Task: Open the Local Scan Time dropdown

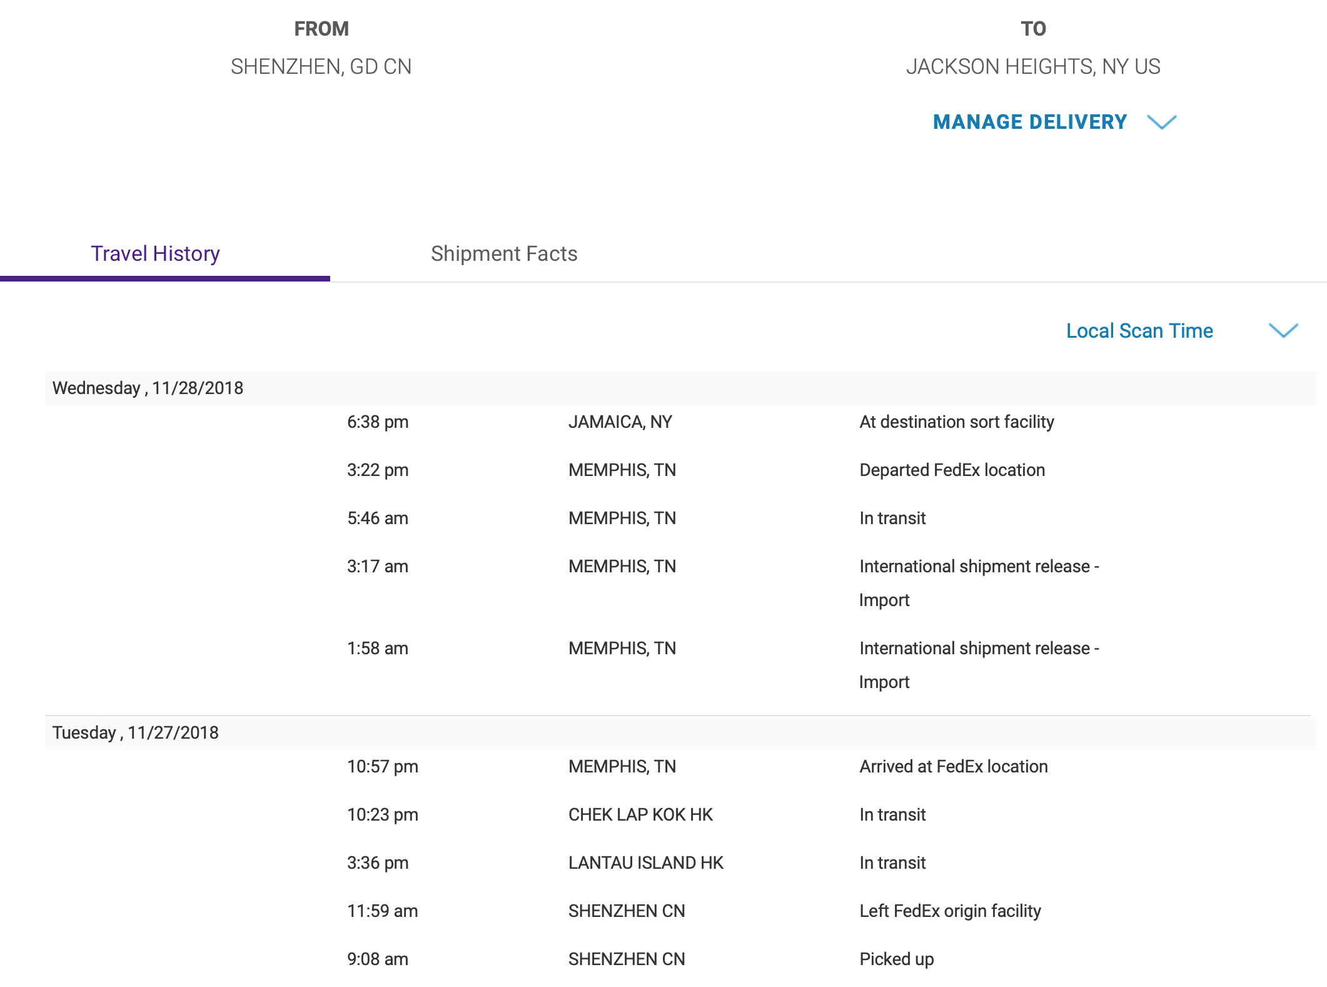Action: pos(1139,331)
